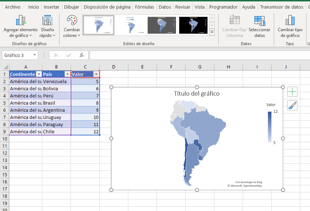Click cell containing Paraguay
This screenshot has width=310, height=211.
[x=56, y=124]
